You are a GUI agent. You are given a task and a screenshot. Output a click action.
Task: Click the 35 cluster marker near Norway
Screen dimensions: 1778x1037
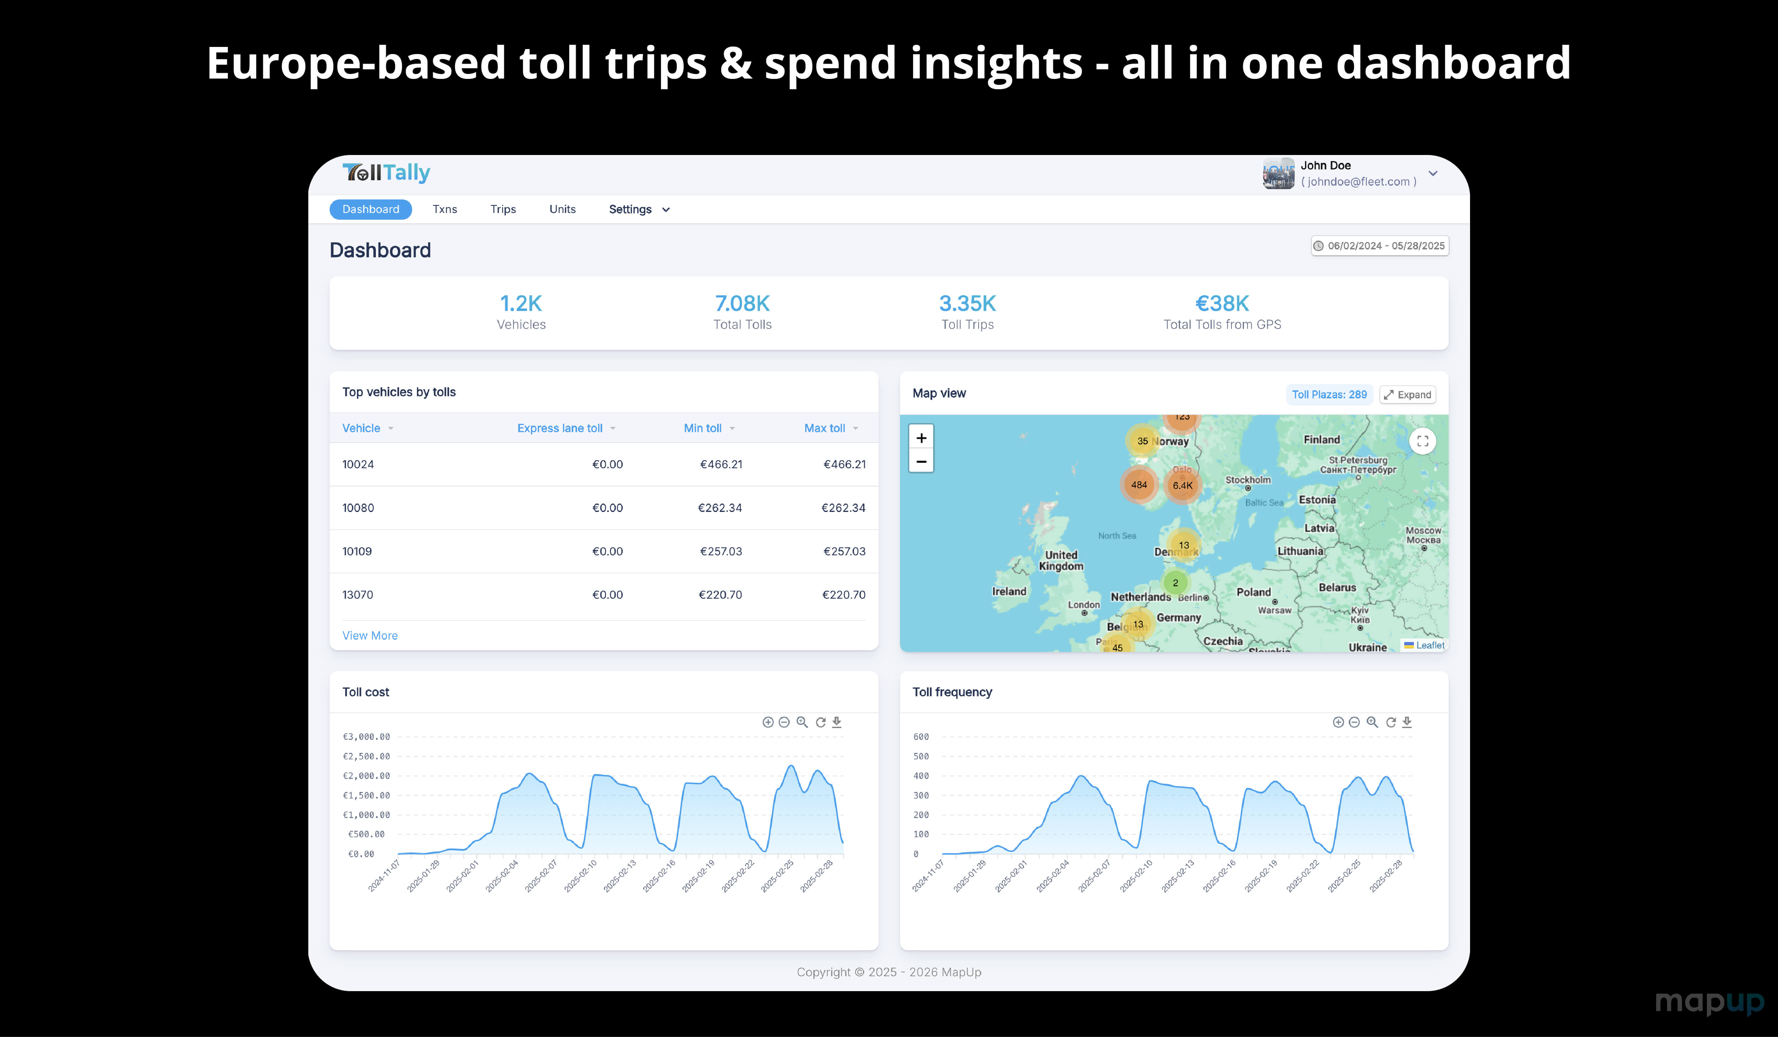click(x=1142, y=441)
